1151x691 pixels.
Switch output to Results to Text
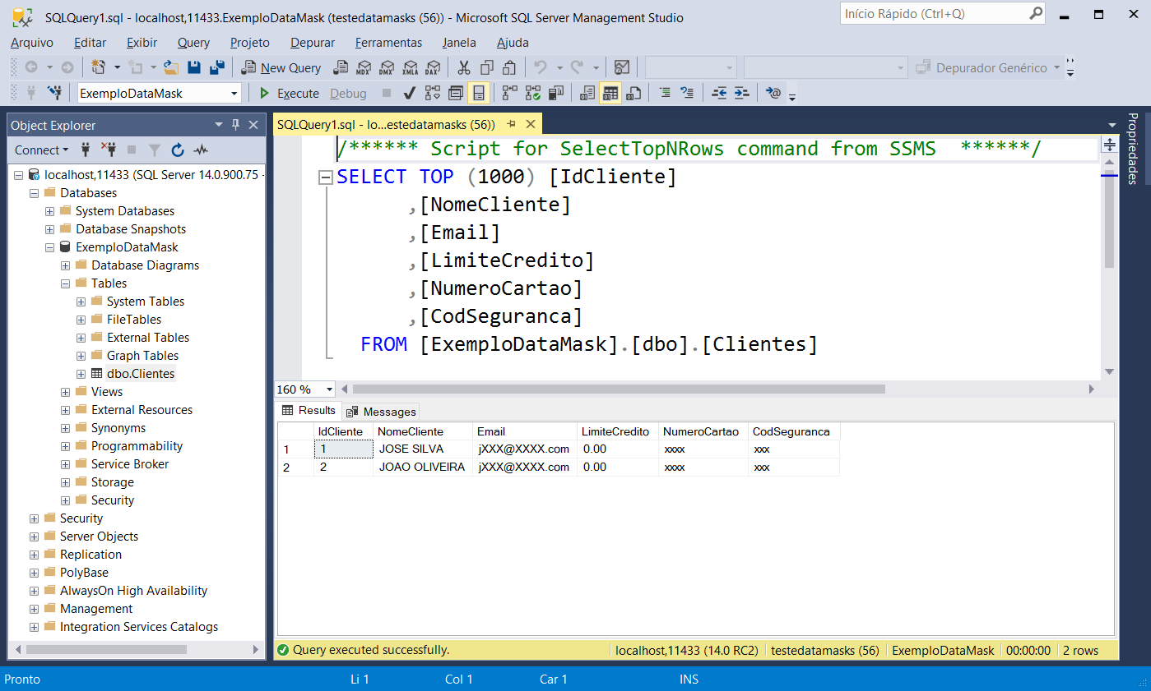(587, 93)
